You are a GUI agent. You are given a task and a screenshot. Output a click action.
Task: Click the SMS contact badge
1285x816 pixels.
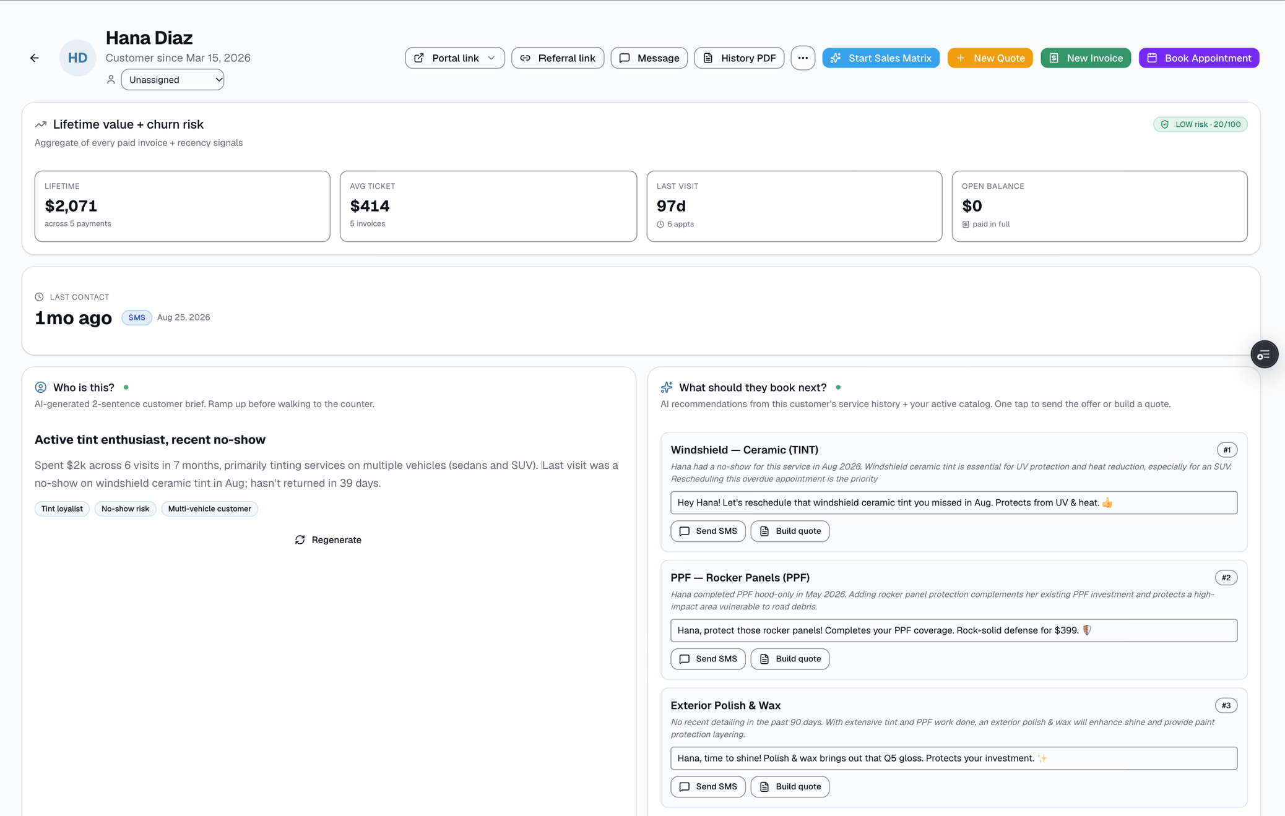click(x=137, y=317)
